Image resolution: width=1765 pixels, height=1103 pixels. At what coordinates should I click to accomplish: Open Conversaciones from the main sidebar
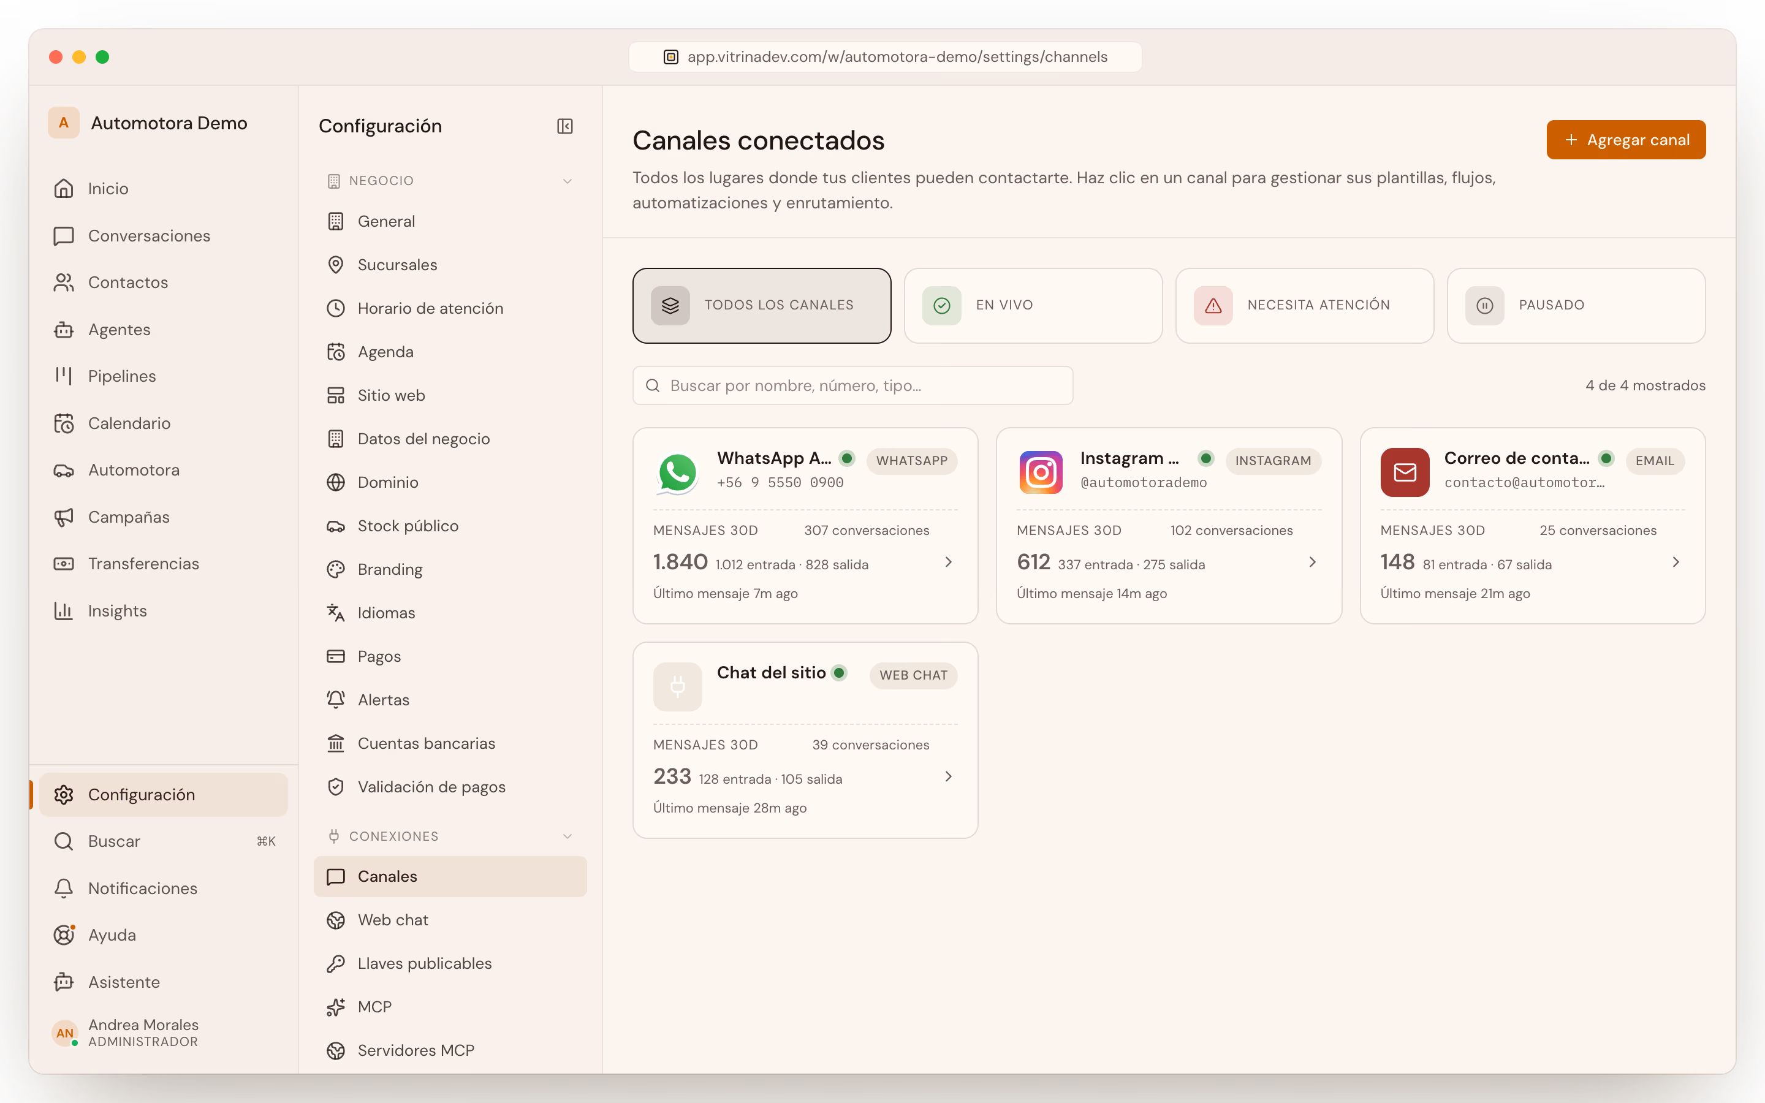[x=164, y=236]
